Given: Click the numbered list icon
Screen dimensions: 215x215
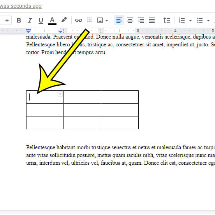Looking at the screenshot, I should [x=182, y=20].
